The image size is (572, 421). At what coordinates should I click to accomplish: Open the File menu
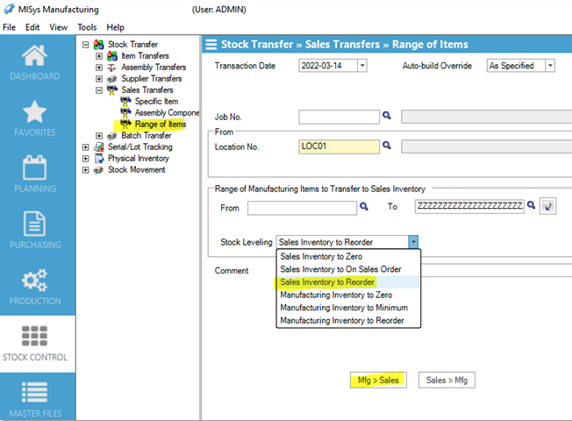9,27
